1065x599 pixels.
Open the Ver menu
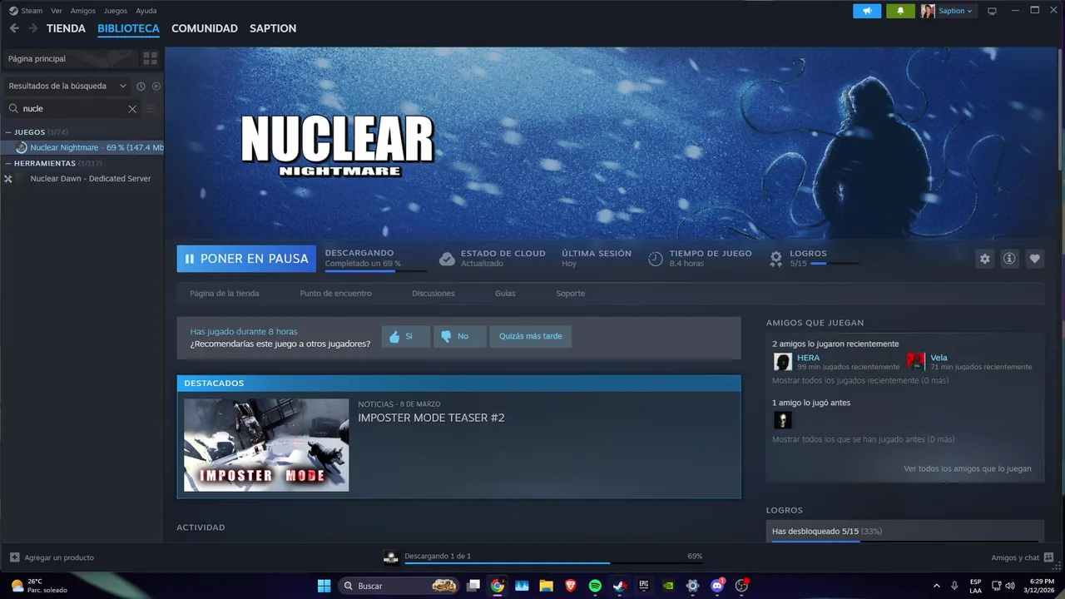57,11
